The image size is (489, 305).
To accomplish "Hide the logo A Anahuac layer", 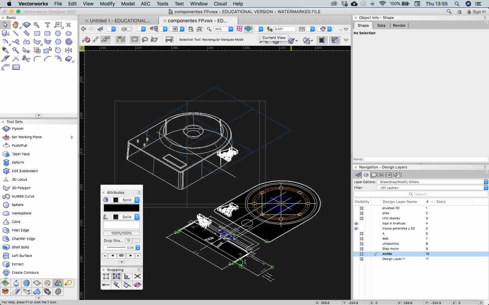I will click(x=356, y=223).
